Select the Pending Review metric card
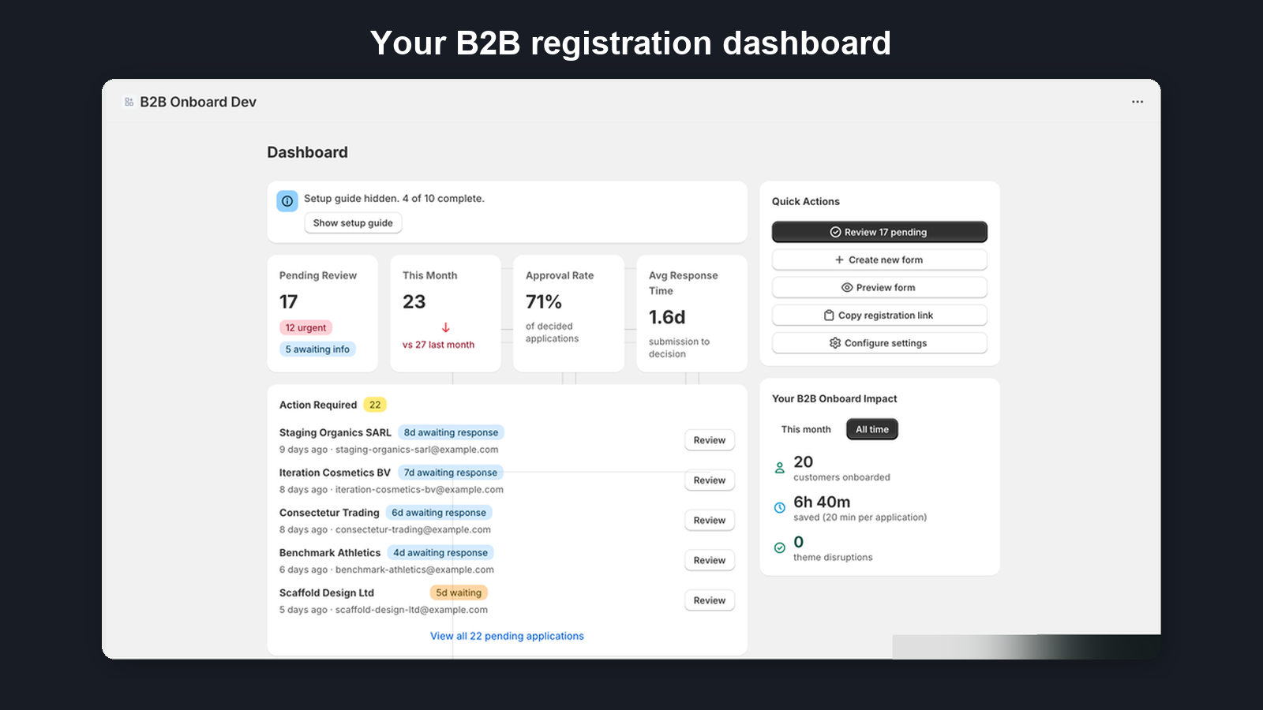The image size is (1263, 710). tap(323, 312)
